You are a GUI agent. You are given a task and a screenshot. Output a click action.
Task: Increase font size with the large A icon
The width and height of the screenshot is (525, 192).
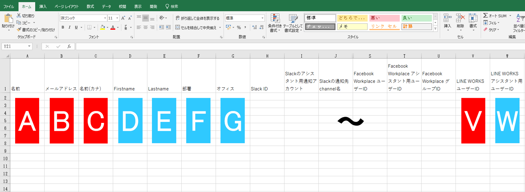[x=123, y=18]
